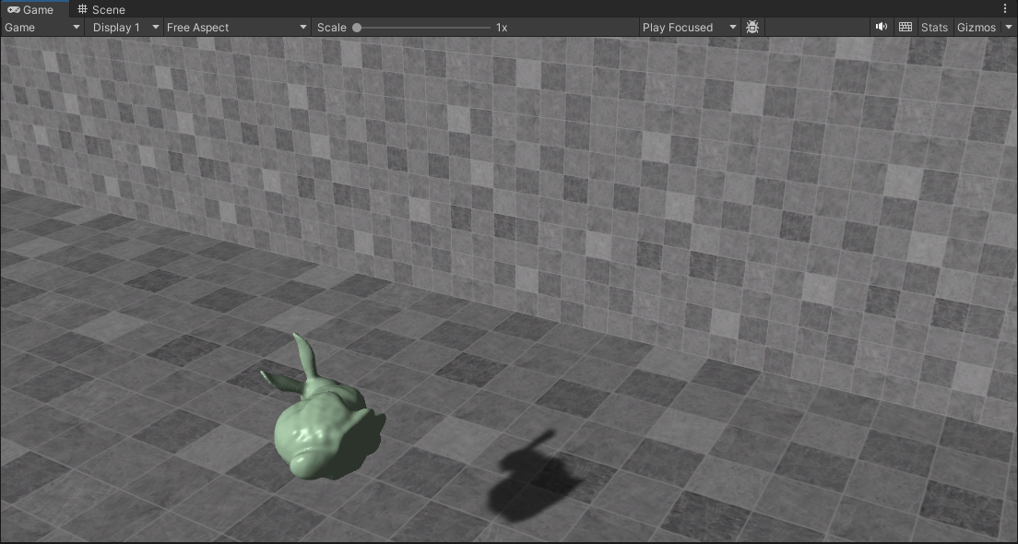Screen dimensions: 1018x544
Task: Toggle the frame debugger bug icon
Action: (752, 28)
